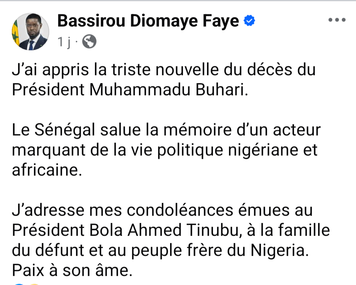Viewport: 356px width, 285px height.
Task: Click the closing line "Paix à son âme."
Action: click(x=71, y=271)
